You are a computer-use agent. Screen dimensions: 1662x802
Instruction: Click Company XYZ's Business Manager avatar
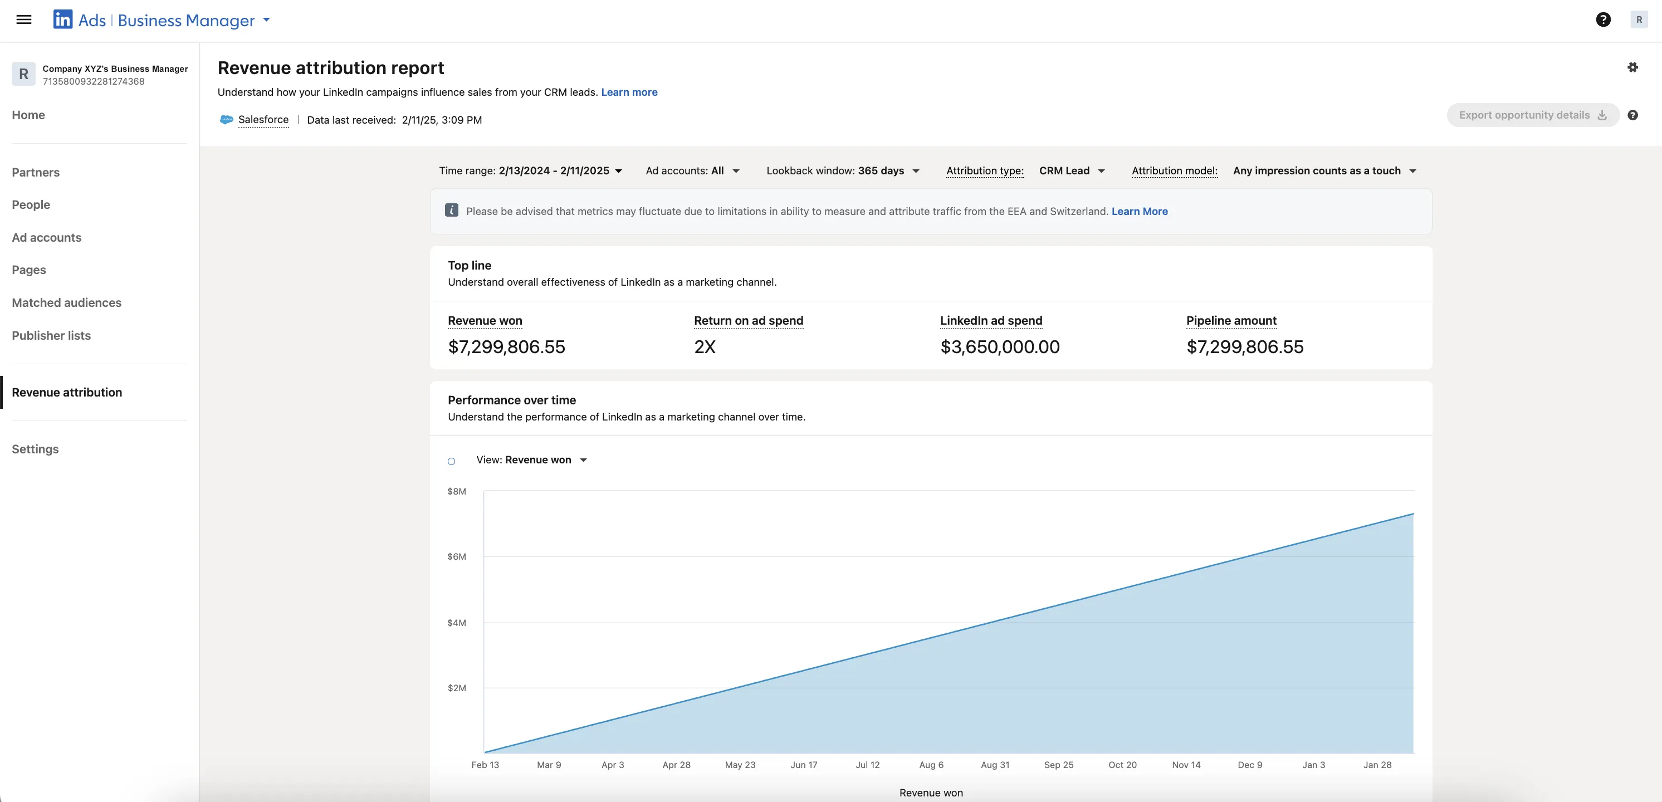click(24, 74)
